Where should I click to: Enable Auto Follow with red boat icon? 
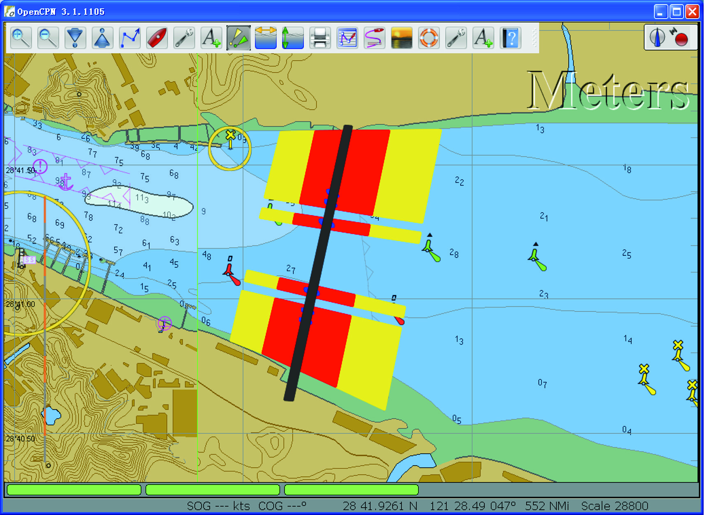157,38
